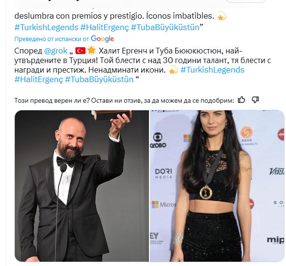Open #TurkishLegends hashtag in the Bulgarian translation

click(212, 70)
